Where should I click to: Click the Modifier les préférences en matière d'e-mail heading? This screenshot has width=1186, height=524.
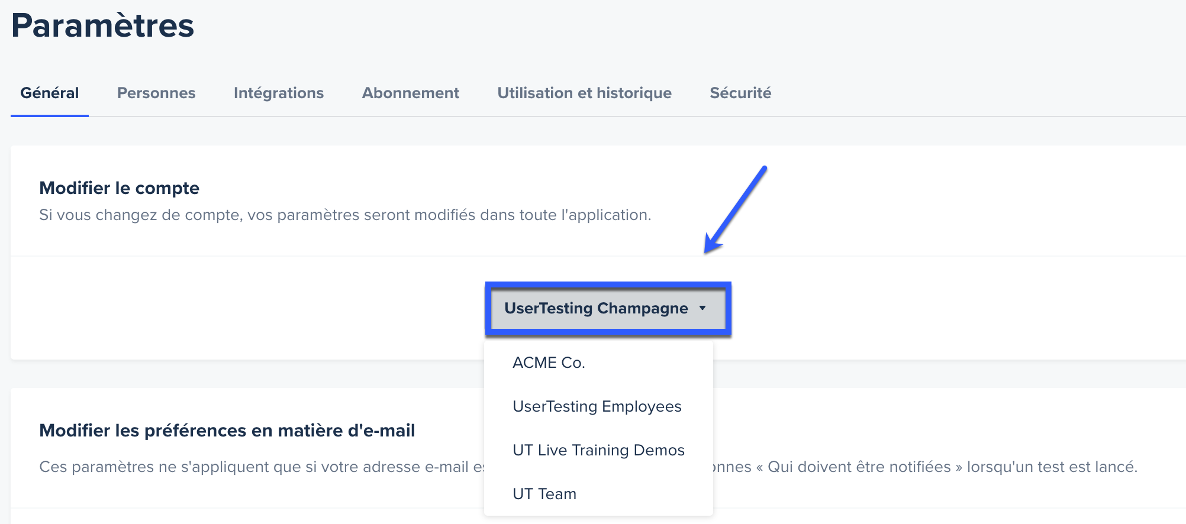point(227,431)
